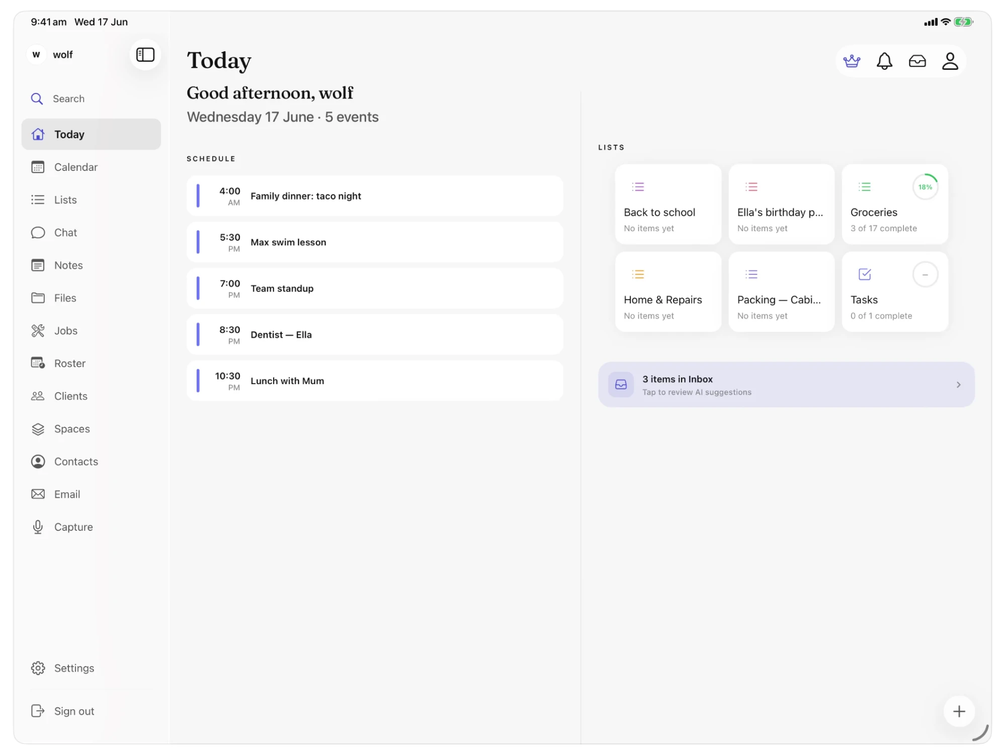This screenshot has width=1006, height=752.
Task: Open Settings gear icon
Action: (38, 668)
